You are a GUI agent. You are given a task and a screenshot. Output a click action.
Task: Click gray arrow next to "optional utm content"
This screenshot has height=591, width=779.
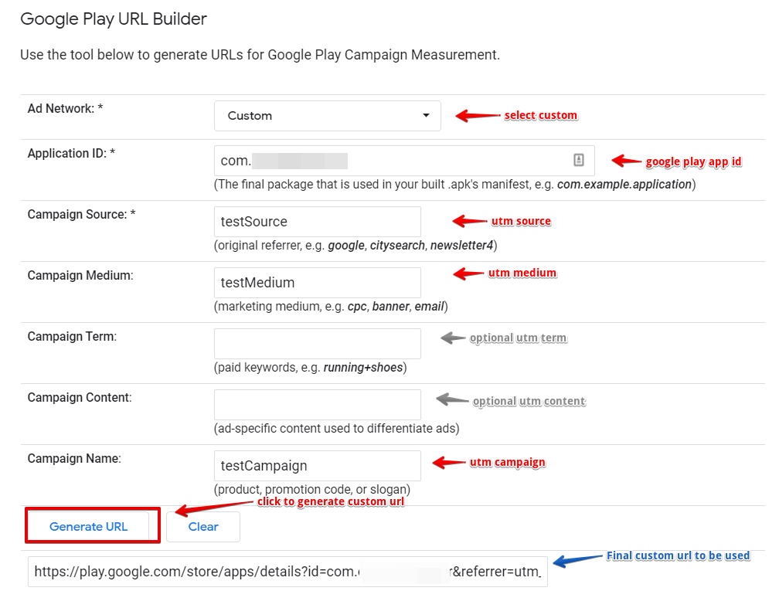point(451,399)
